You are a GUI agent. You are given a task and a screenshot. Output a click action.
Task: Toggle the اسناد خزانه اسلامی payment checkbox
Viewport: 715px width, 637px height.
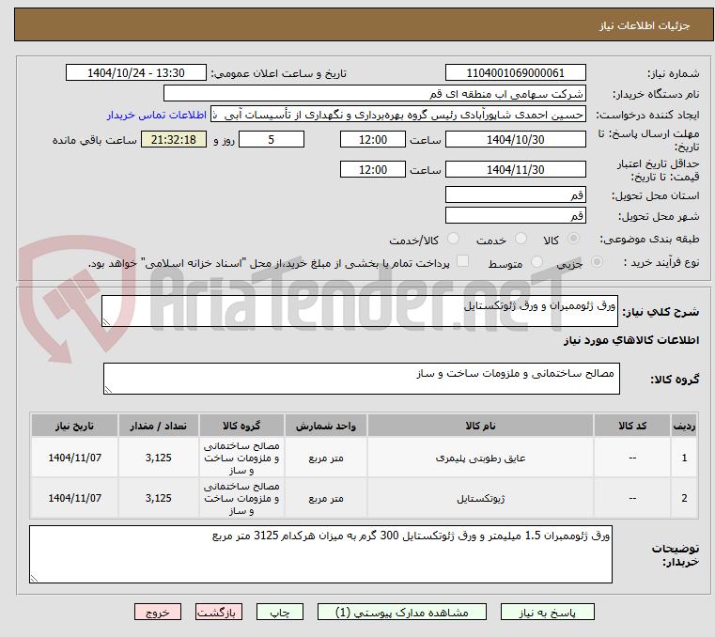point(463,261)
